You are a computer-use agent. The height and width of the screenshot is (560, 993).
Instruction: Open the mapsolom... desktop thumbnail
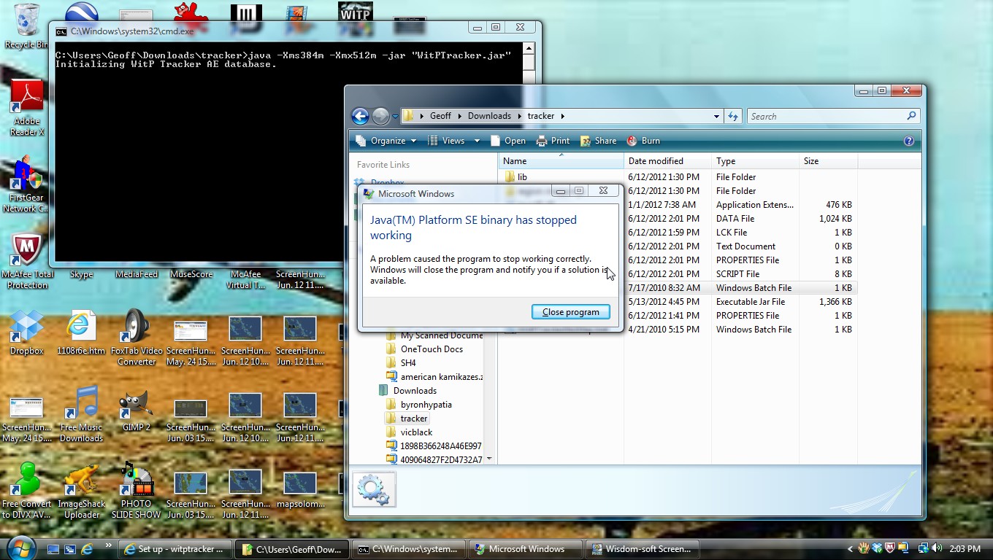click(x=300, y=490)
